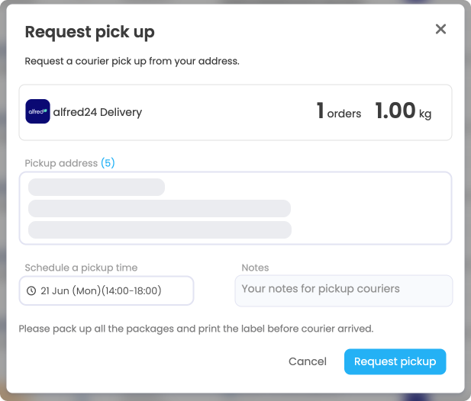Click the Schedule a pickup time label

point(81,268)
